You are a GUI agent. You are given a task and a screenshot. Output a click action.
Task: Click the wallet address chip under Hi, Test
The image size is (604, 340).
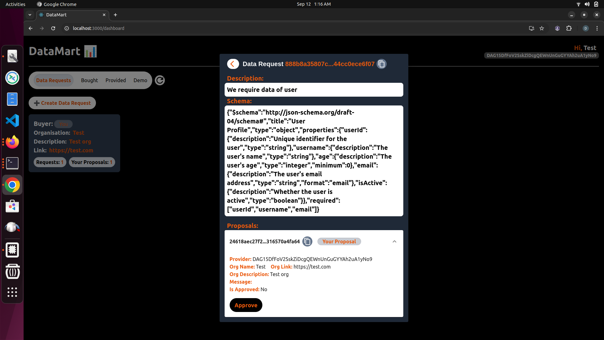point(541,55)
